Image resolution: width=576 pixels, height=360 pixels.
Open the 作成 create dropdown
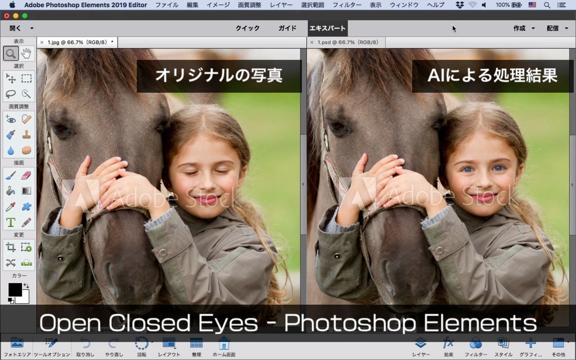click(524, 28)
